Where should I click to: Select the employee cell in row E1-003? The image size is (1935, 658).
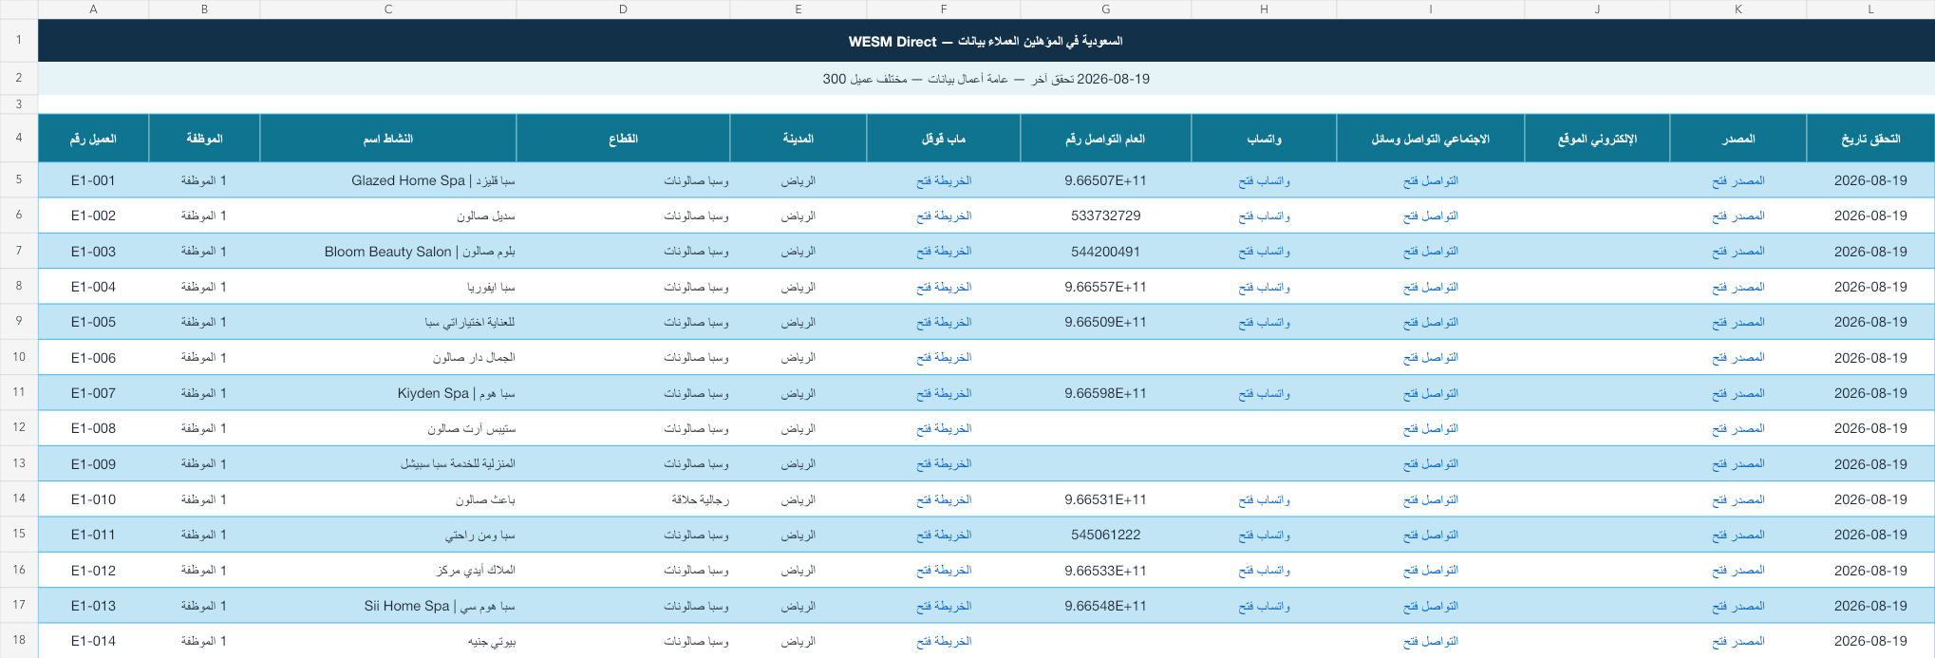coord(204,252)
